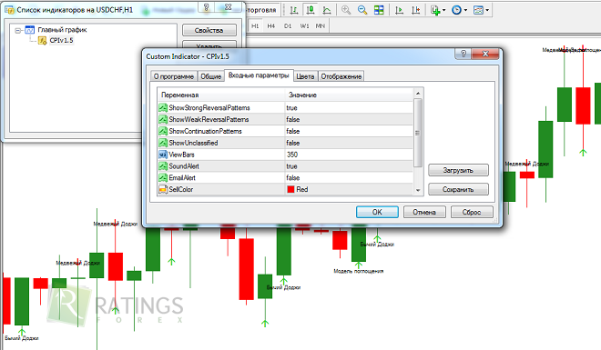Click the red SellColor swatch
This screenshot has width=601, height=350.
[x=290, y=189]
